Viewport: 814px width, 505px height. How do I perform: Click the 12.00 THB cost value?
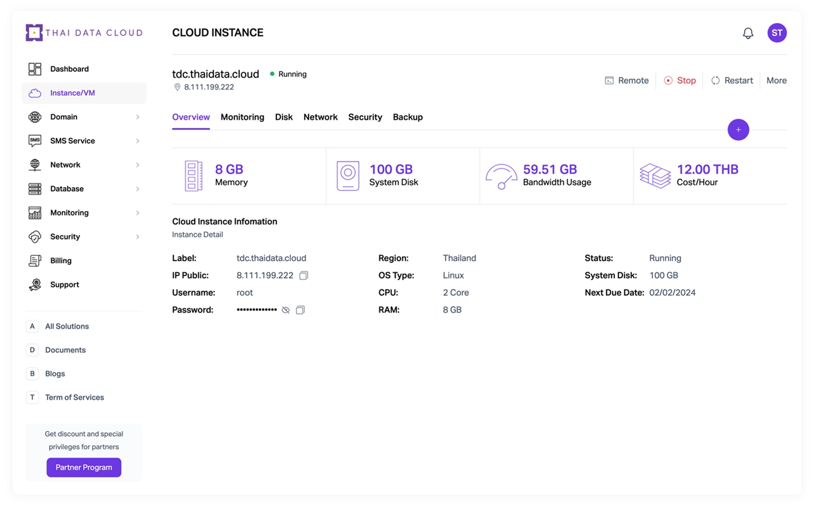click(x=707, y=169)
